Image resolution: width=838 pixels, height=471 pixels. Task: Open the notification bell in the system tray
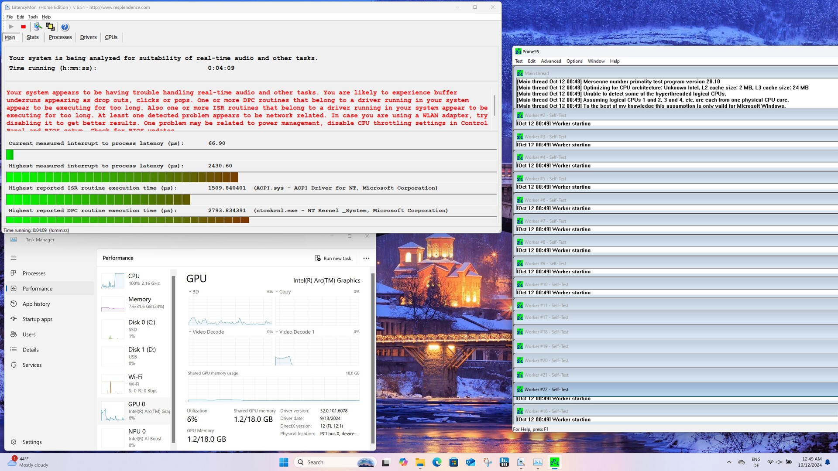(827, 462)
